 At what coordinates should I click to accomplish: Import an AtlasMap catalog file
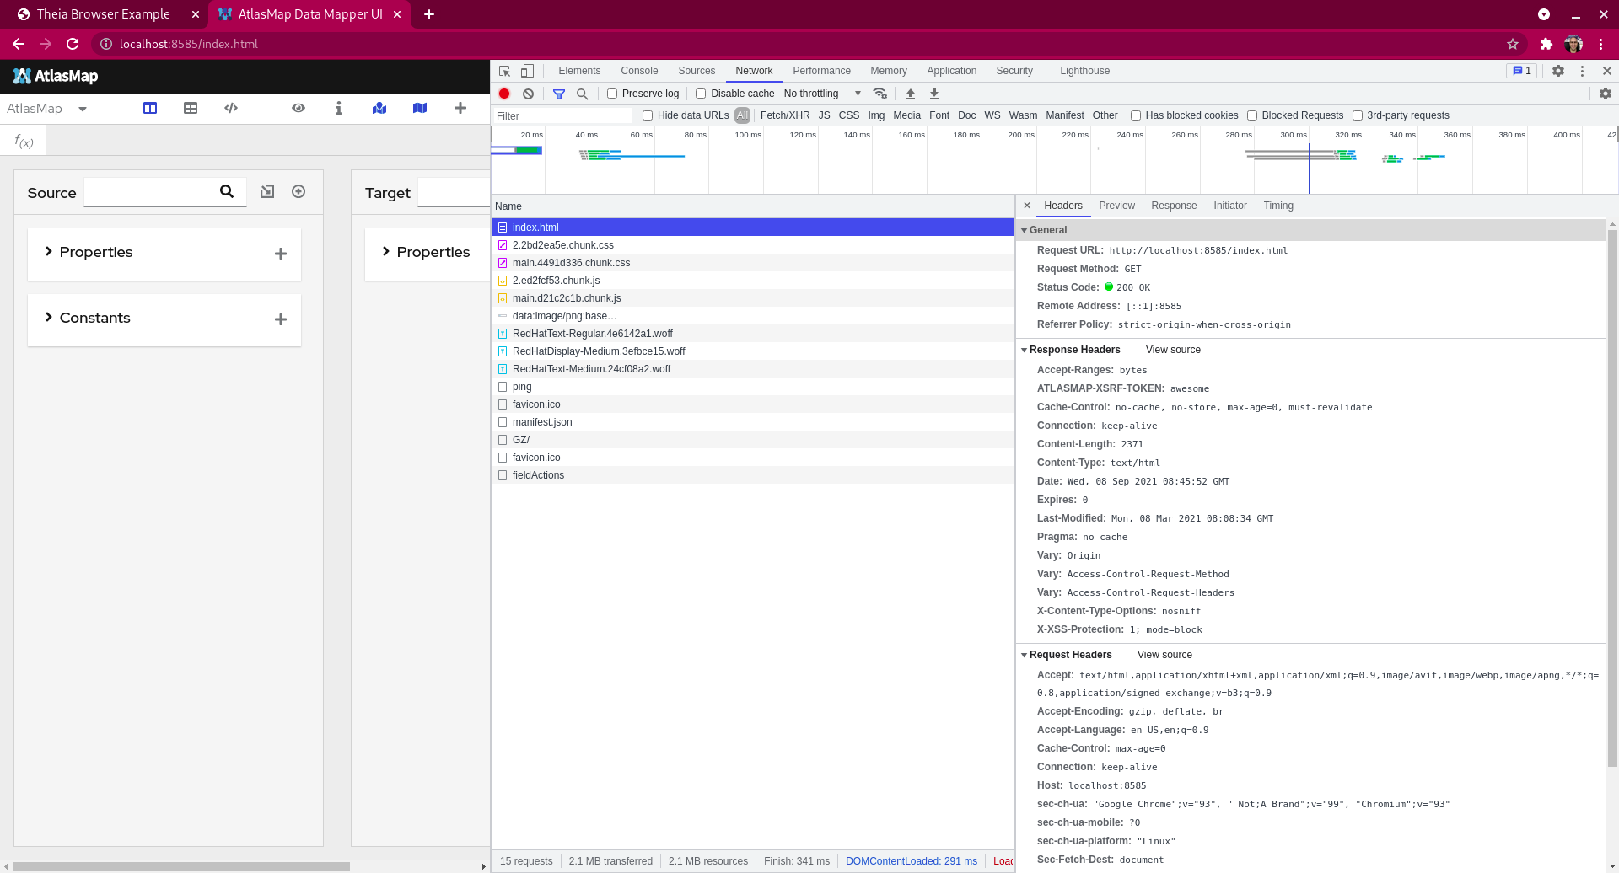click(379, 108)
